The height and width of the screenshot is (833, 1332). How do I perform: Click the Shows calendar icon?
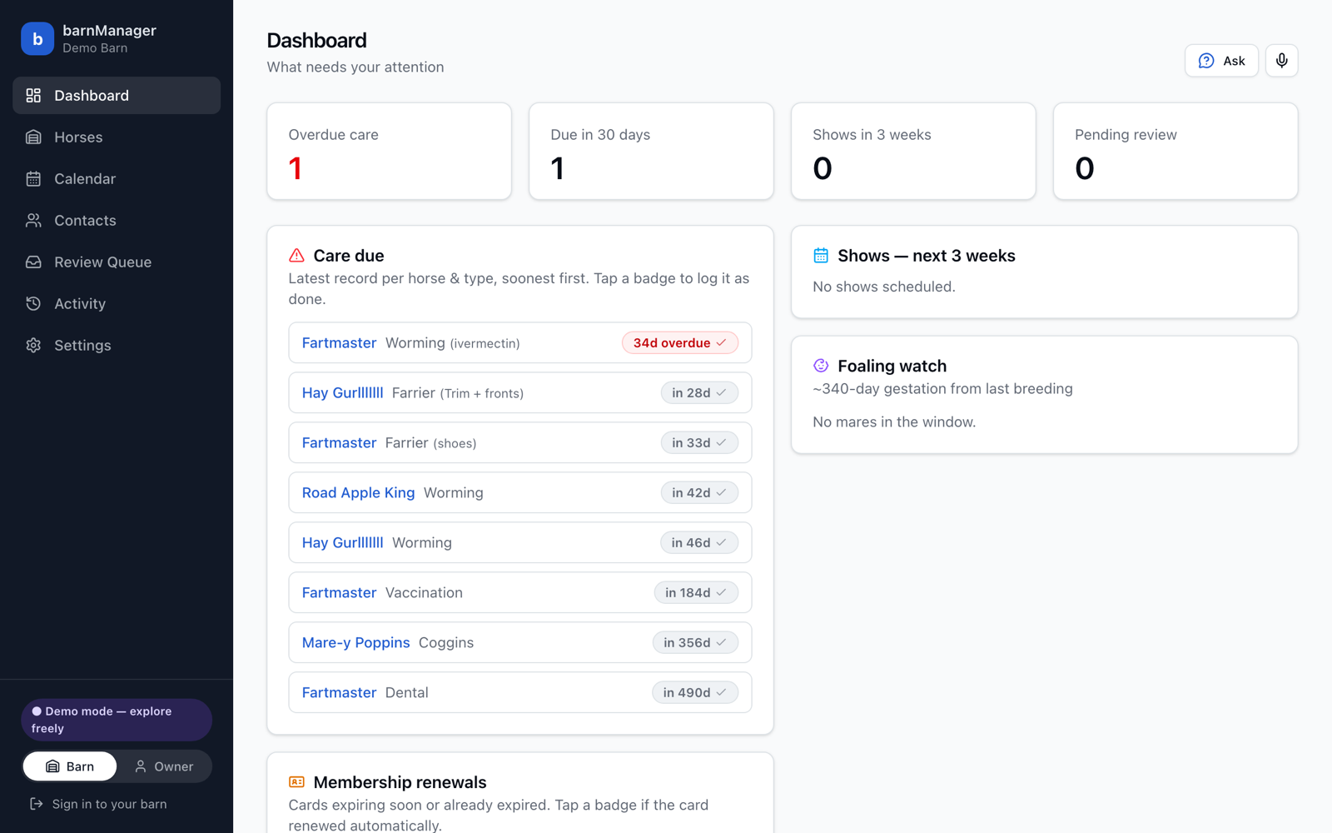(x=821, y=256)
